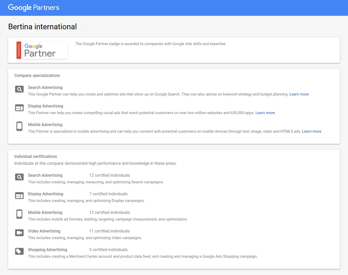The height and width of the screenshot is (275, 348).
Task: Click the 5 certified individuals count
Action: [108, 250]
